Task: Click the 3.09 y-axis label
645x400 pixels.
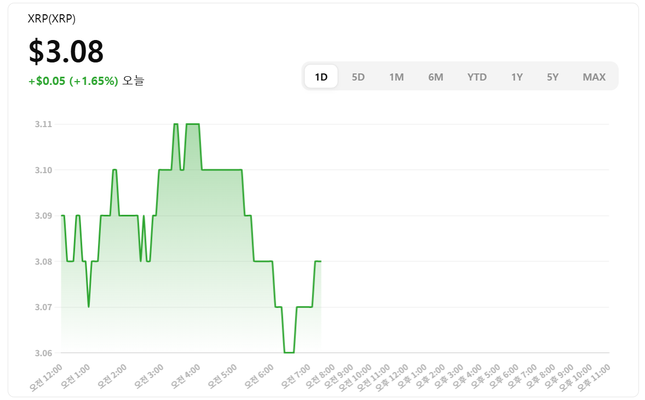Action: tap(43, 216)
